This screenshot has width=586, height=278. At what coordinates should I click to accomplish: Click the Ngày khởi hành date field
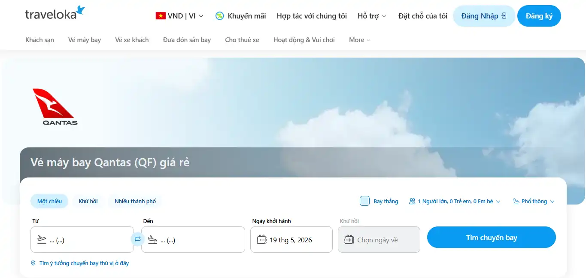pos(291,239)
